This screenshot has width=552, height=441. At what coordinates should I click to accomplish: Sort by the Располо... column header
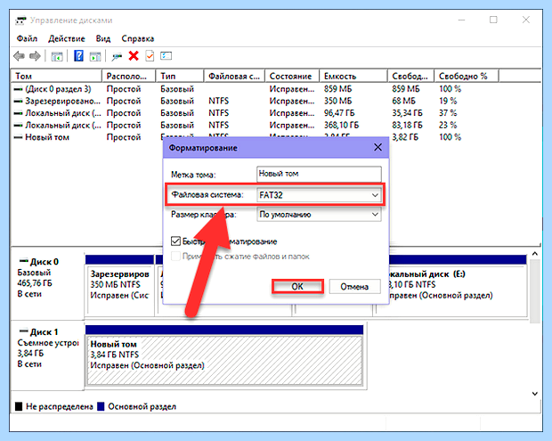click(x=128, y=76)
